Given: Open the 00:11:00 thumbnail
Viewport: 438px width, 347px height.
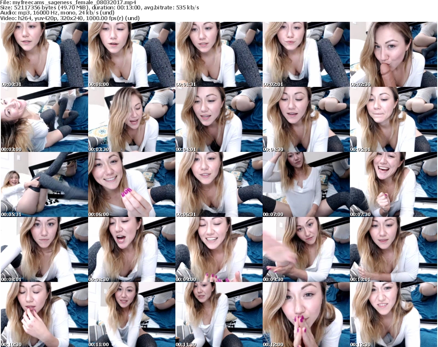Looking at the screenshot, I should 132,314.
